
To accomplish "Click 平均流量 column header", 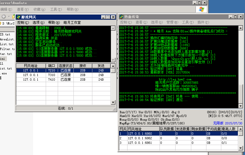I will 214,129.
